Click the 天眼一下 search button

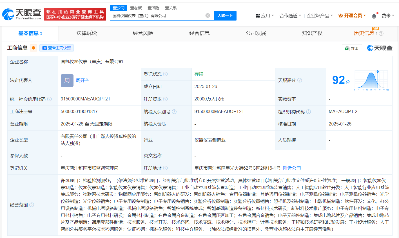click(x=225, y=16)
